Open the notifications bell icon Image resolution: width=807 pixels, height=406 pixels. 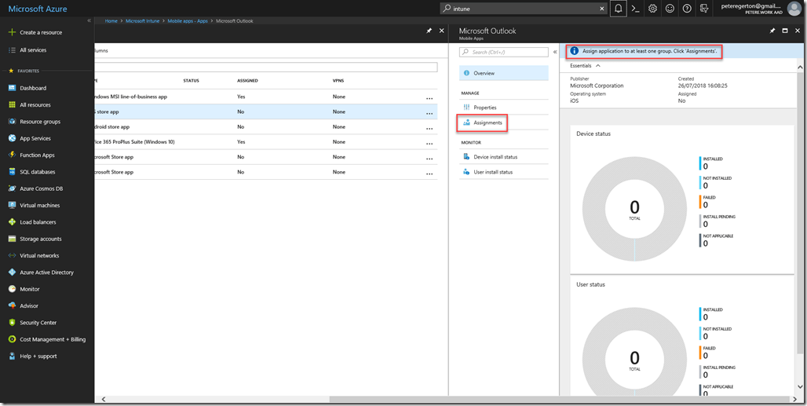pos(619,9)
